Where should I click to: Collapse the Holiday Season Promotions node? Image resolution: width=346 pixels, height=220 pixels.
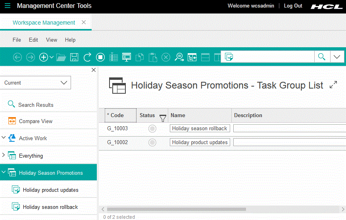(x=4, y=172)
